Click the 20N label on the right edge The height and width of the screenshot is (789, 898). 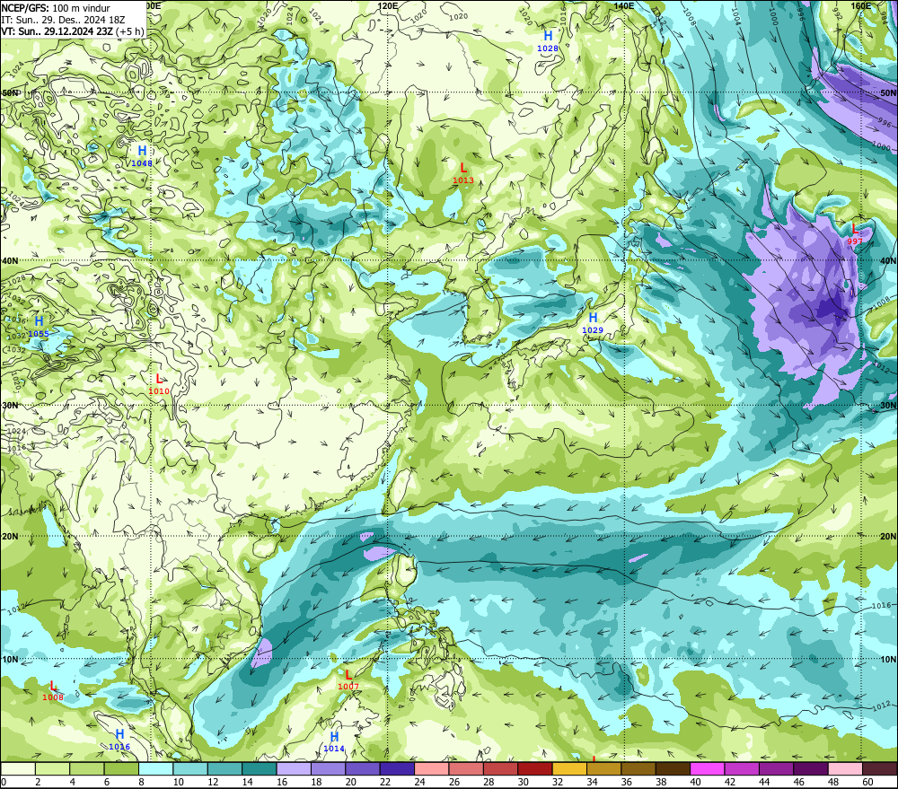(888, 537)
